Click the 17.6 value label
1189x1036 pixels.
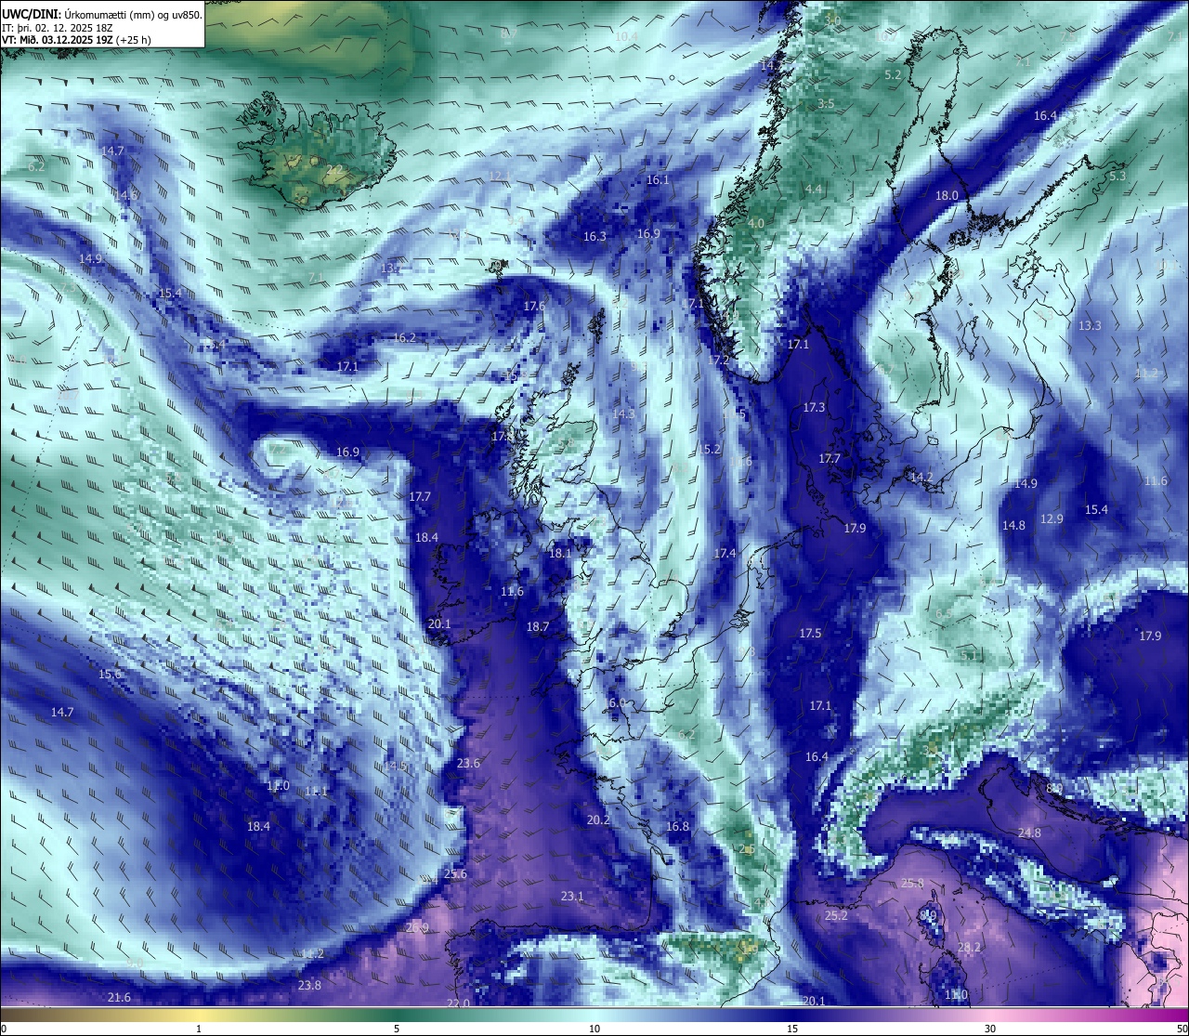click(x=534, y=306)
